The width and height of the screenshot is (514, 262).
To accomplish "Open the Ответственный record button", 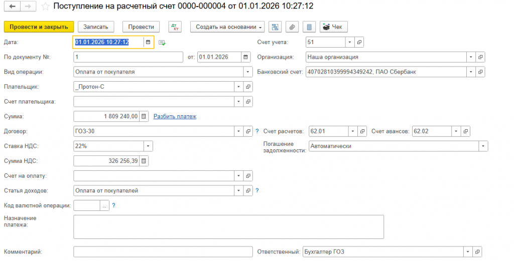I will pos(477,252).
